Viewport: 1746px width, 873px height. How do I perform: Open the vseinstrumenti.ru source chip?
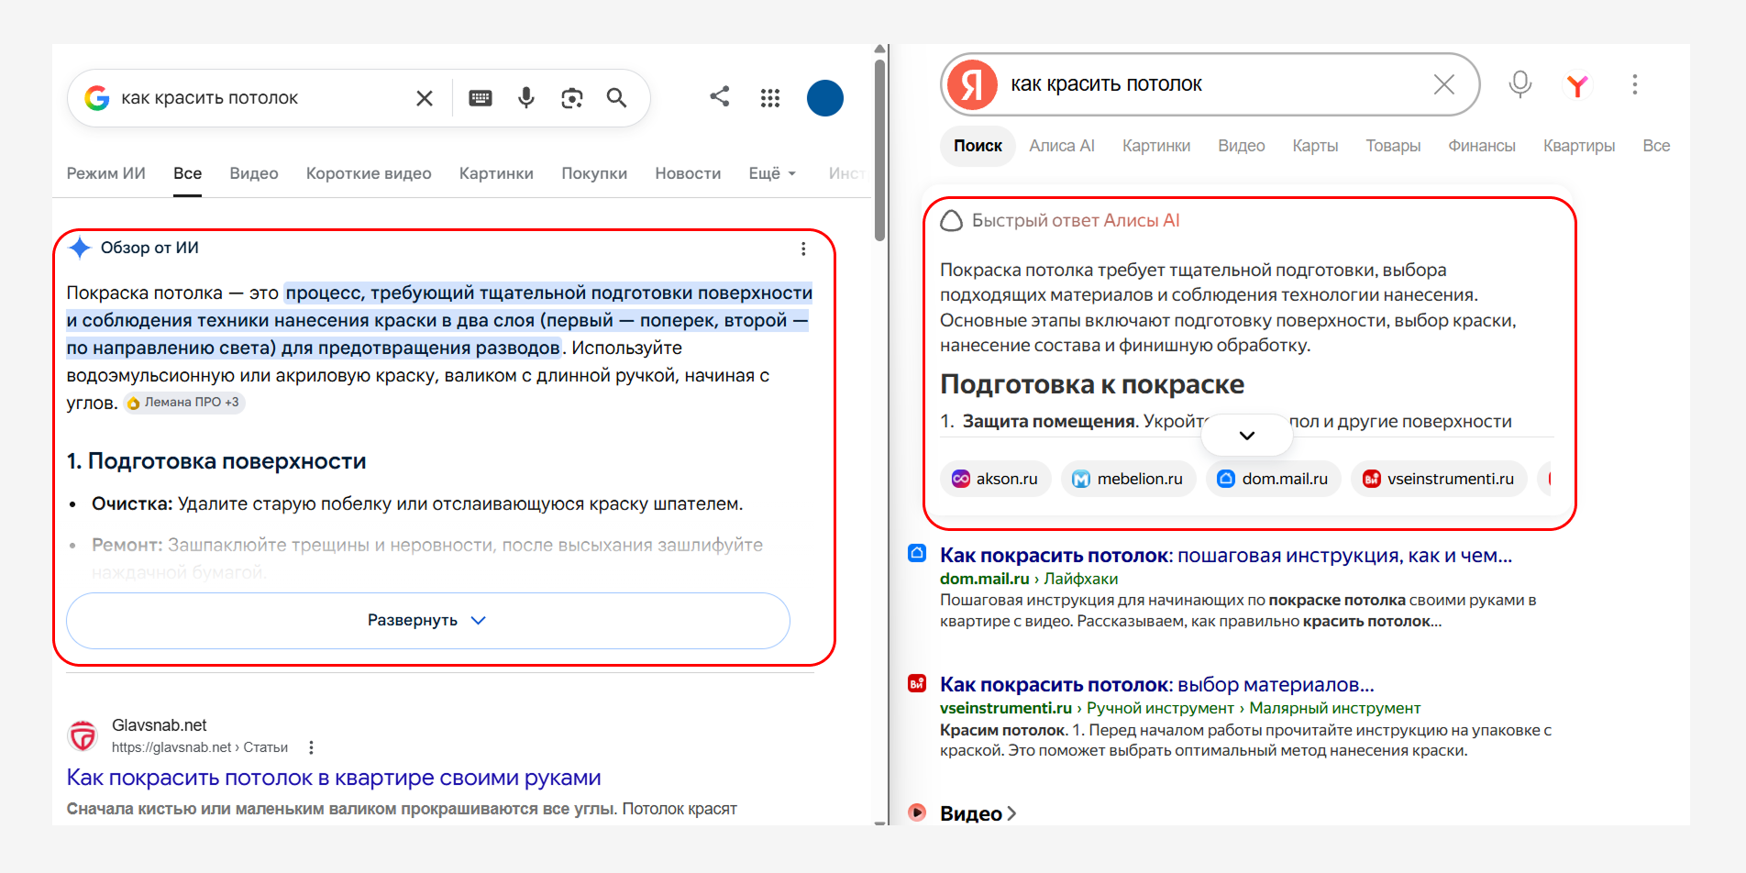1438,479
